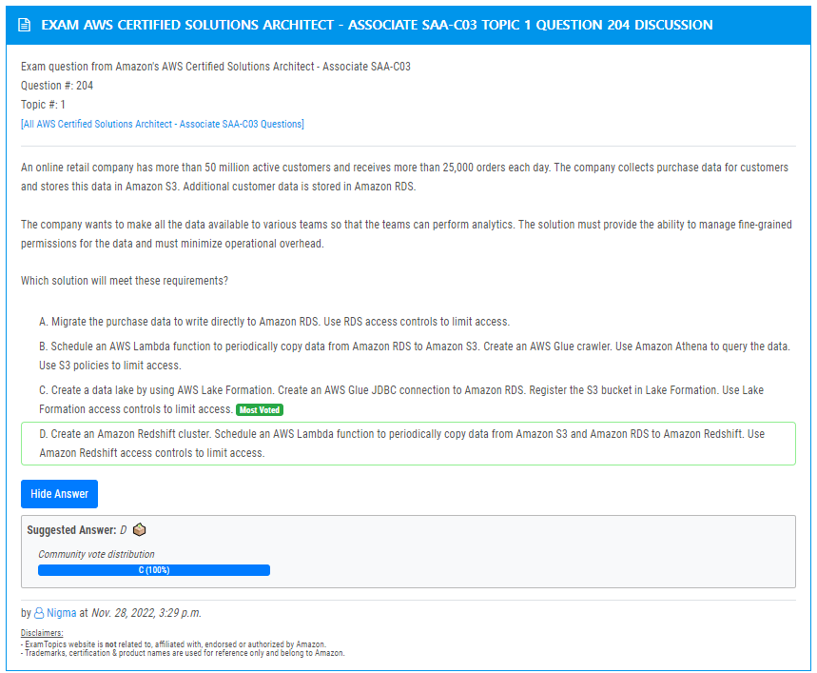Click the 'Question #: 204' text
The height and width of the screenshot is (673, 817).
pyautogui.click(x=57, y=86)
